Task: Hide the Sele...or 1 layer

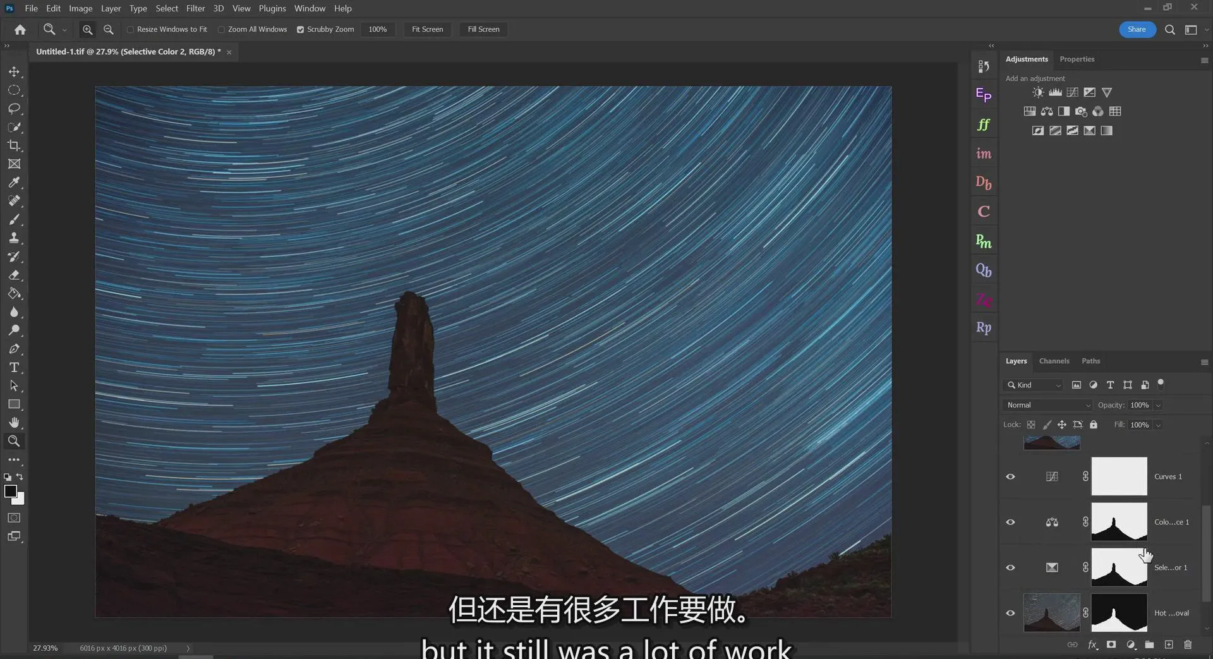Action: point(1010,567)
